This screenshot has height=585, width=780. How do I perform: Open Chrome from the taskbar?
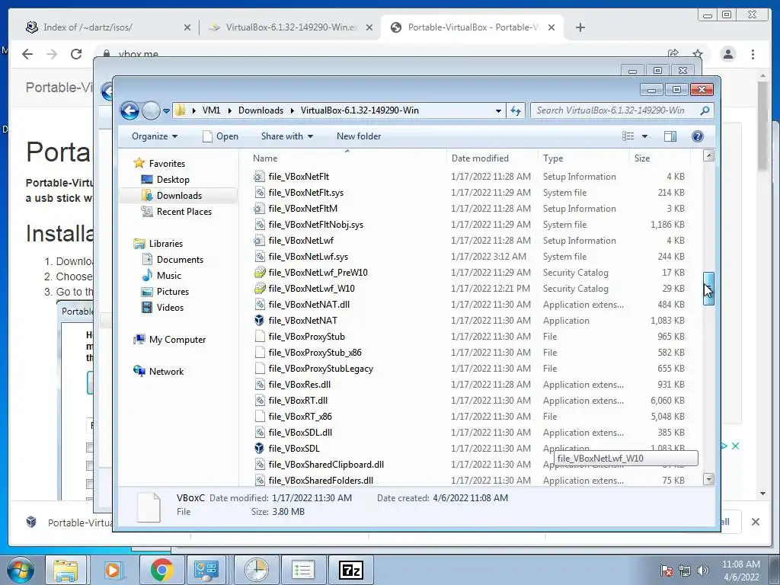coord(161,570)
